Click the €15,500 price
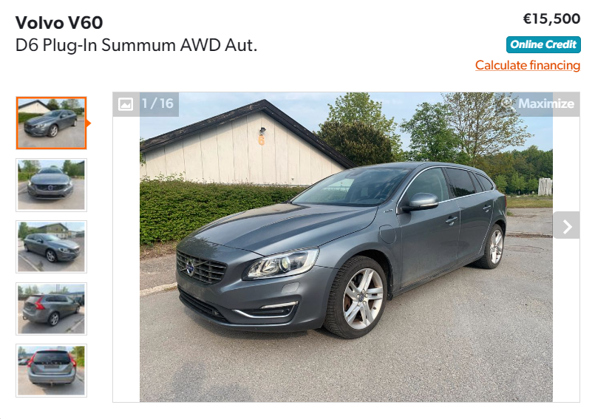 [551, 19]
